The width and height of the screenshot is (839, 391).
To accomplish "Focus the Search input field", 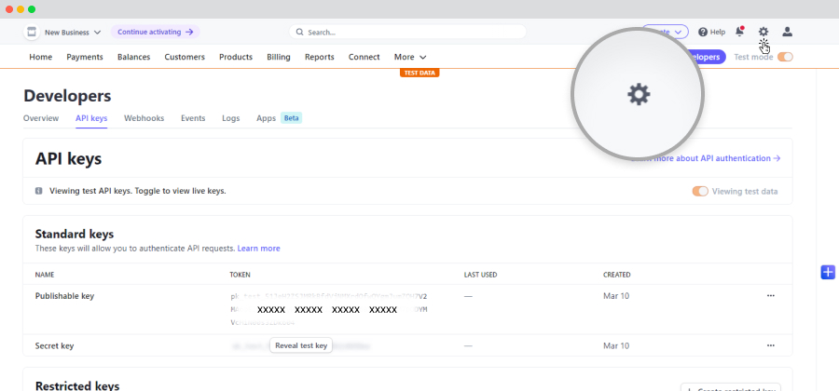I will tap(407, 32).
